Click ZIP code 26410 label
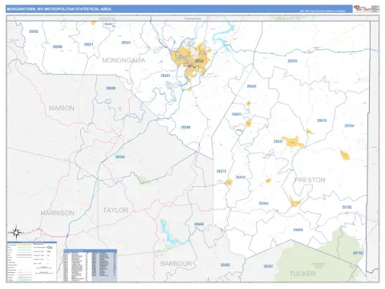The image size is (385, 289). tap(241, 177)
